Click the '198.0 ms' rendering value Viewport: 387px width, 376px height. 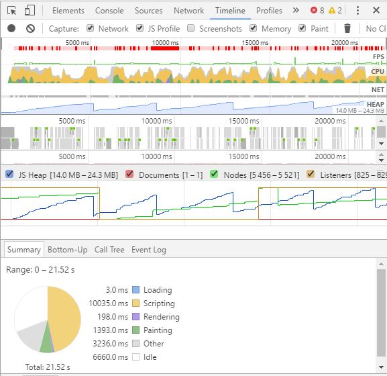click(x=113, y=317)
